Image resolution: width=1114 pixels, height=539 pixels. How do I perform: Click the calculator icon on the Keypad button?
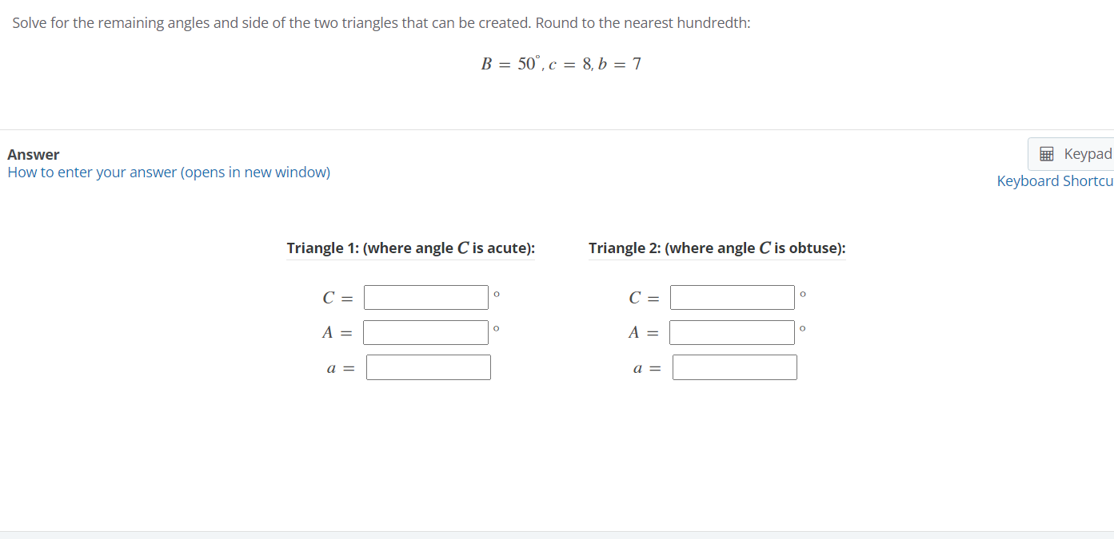(1047, 153)
